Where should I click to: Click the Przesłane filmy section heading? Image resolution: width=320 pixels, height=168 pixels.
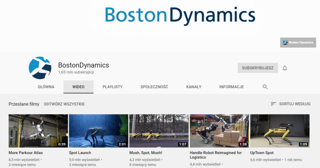24,104
